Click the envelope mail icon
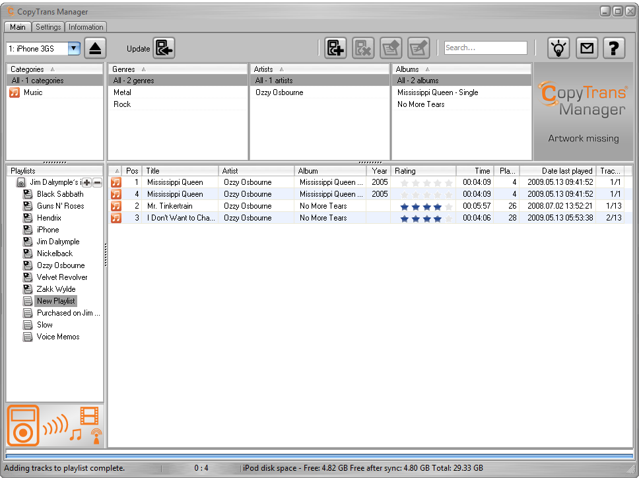The height and width of the screenshot is (478, 639). (586, 48)
